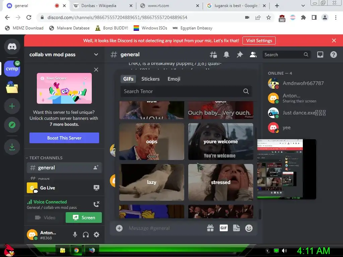
Task: Choose the lazy GIF category
Action: pos(152,182)
